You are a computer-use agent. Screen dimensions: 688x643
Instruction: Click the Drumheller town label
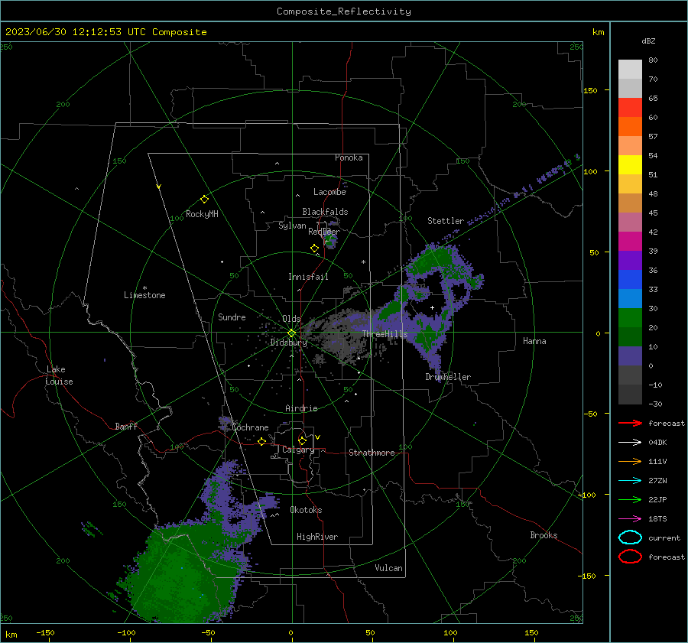(448, 377)
